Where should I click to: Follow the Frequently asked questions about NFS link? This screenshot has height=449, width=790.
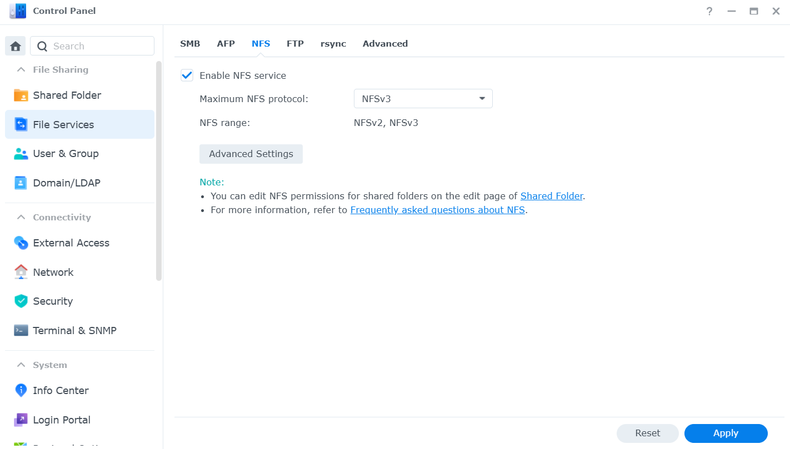pyautogui.click(x=438, y=210)
